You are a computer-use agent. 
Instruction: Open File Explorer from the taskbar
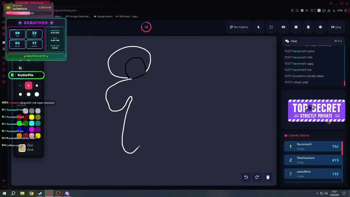22,193
